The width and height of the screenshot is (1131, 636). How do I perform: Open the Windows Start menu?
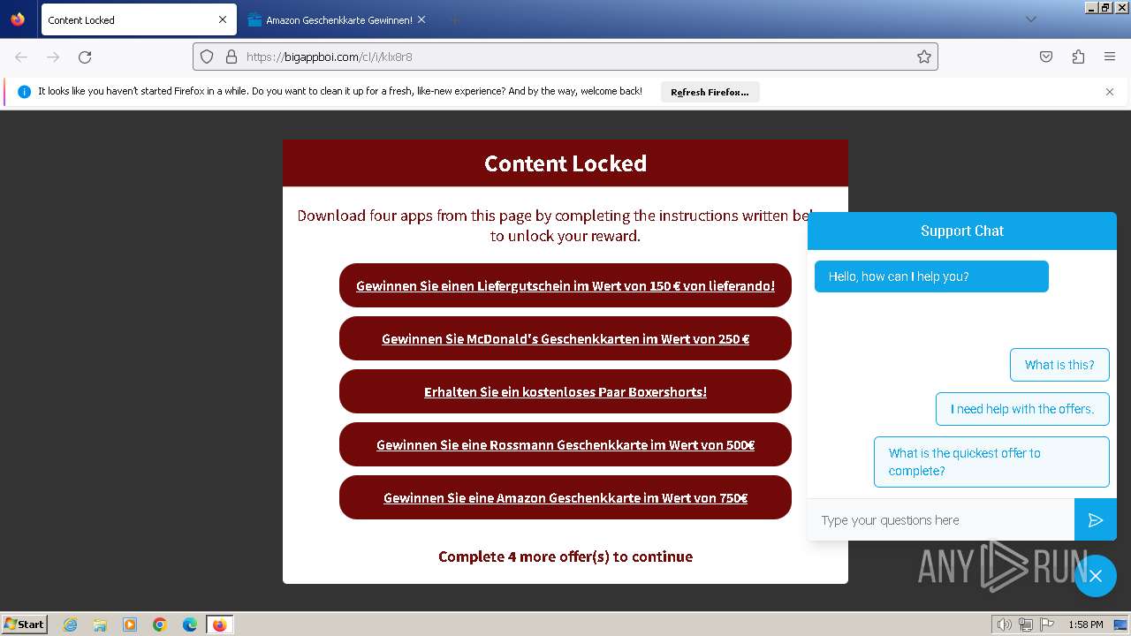click(24, 624)
